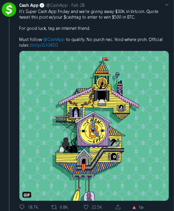Click the verified badge next to Cash App
This screenshot has height=211, width=174.
(x=42, y=5)
